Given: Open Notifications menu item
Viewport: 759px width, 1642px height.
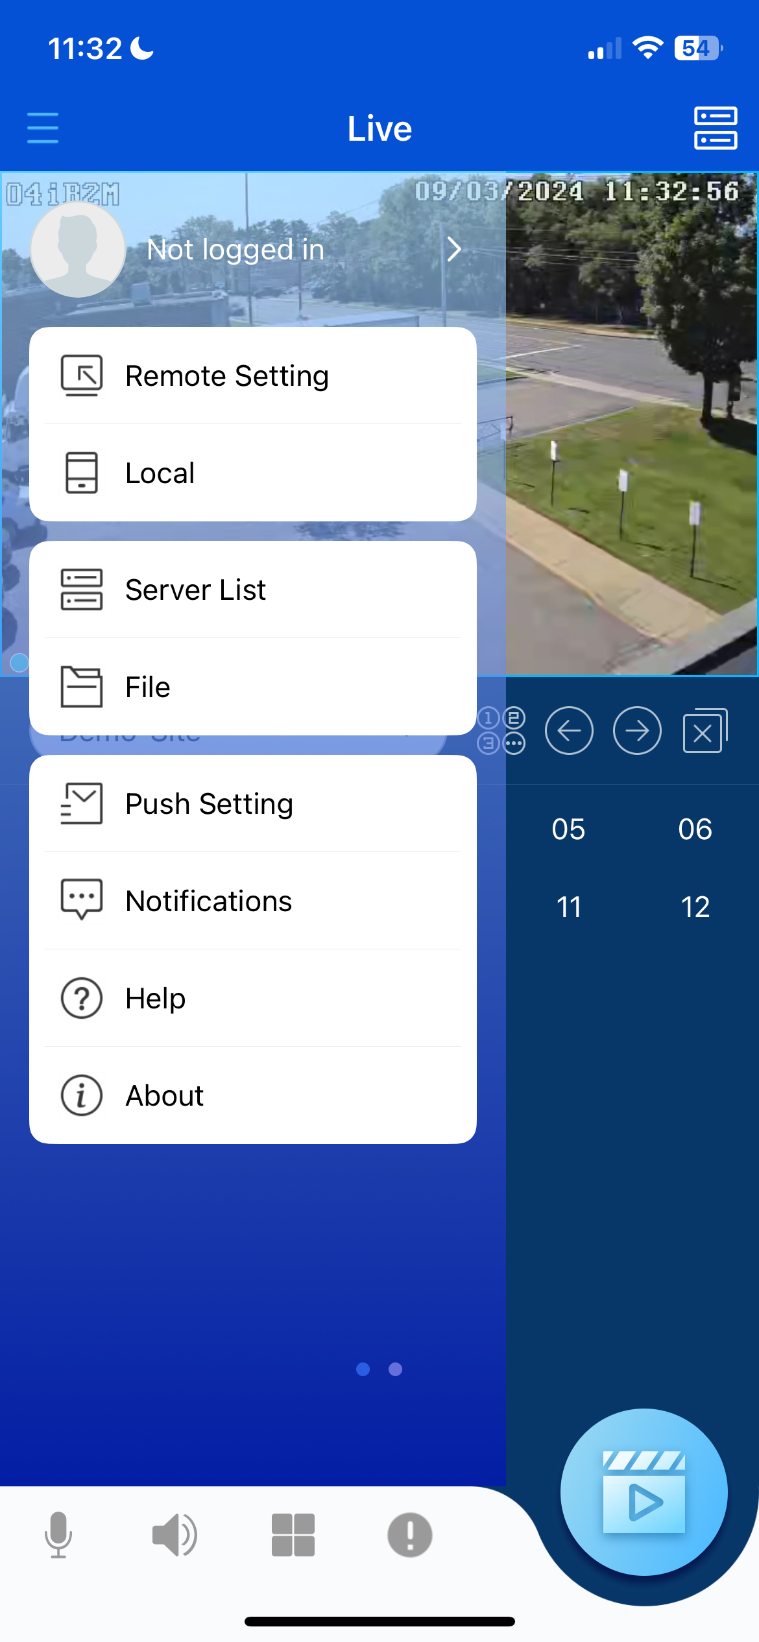Looking at the screenshot, I should [253, 901].
